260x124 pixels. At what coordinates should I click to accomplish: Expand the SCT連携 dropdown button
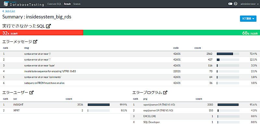[x=248, y=19]
